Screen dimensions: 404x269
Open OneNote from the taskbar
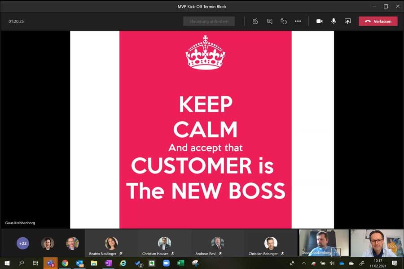(x=108, y=263)
